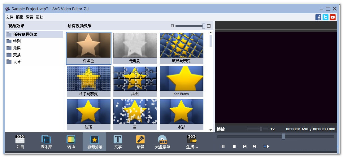Pause the preview playback
The height and width of the screenshot is (157, 343).
click(223, 146)
